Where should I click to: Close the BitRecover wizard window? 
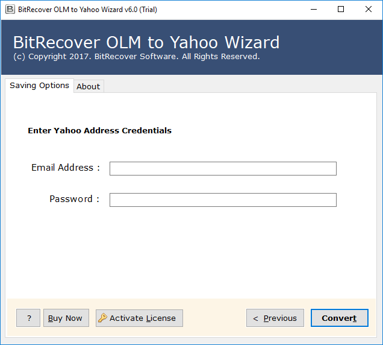369,10
